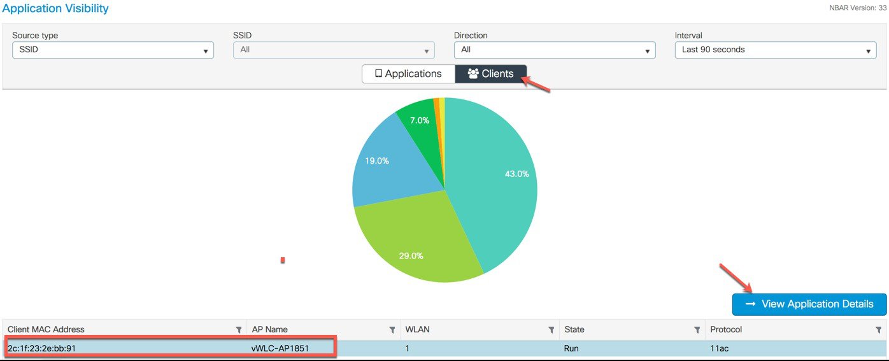
Task: Sort by Protocol column header
Action: 727,329
